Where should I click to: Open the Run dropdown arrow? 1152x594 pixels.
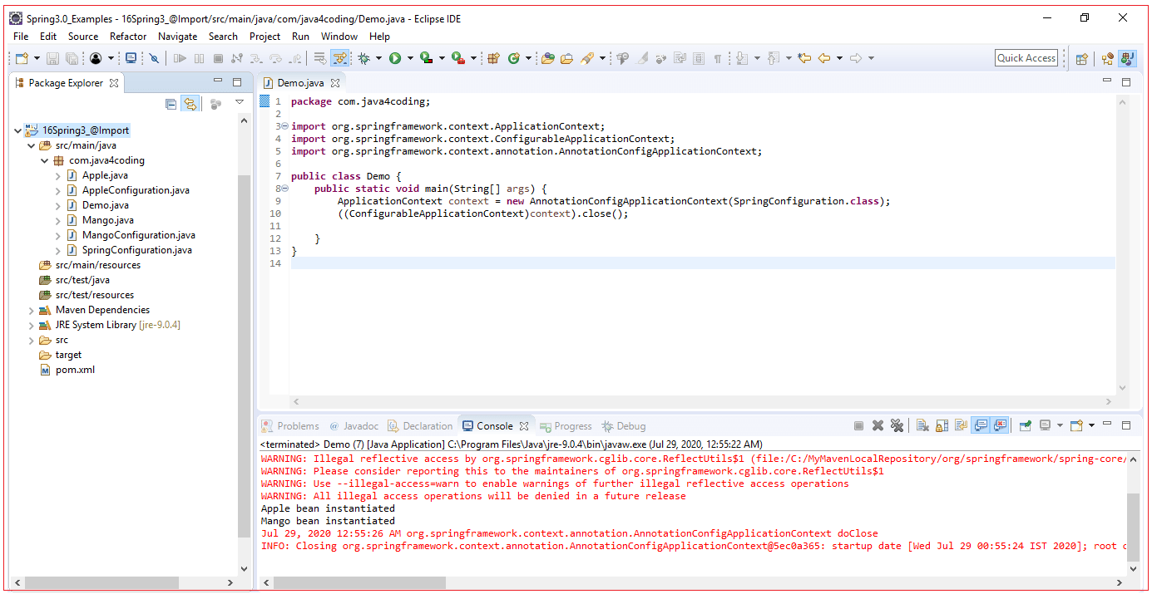click(409, 57)
